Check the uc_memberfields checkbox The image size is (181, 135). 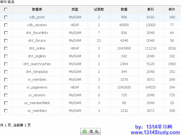click(6, 103)
